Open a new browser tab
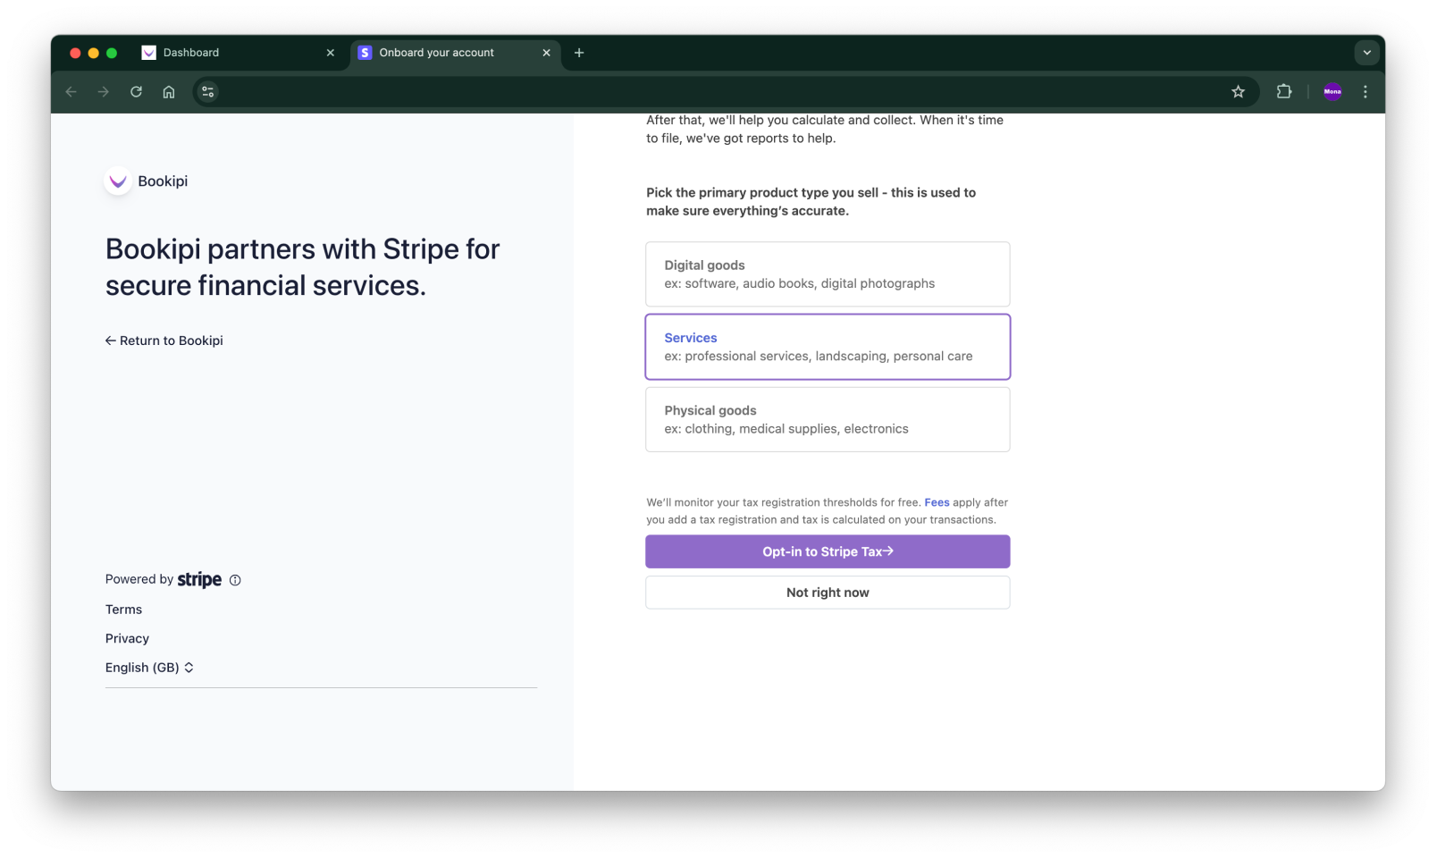1437x858 pixels. 579,53
